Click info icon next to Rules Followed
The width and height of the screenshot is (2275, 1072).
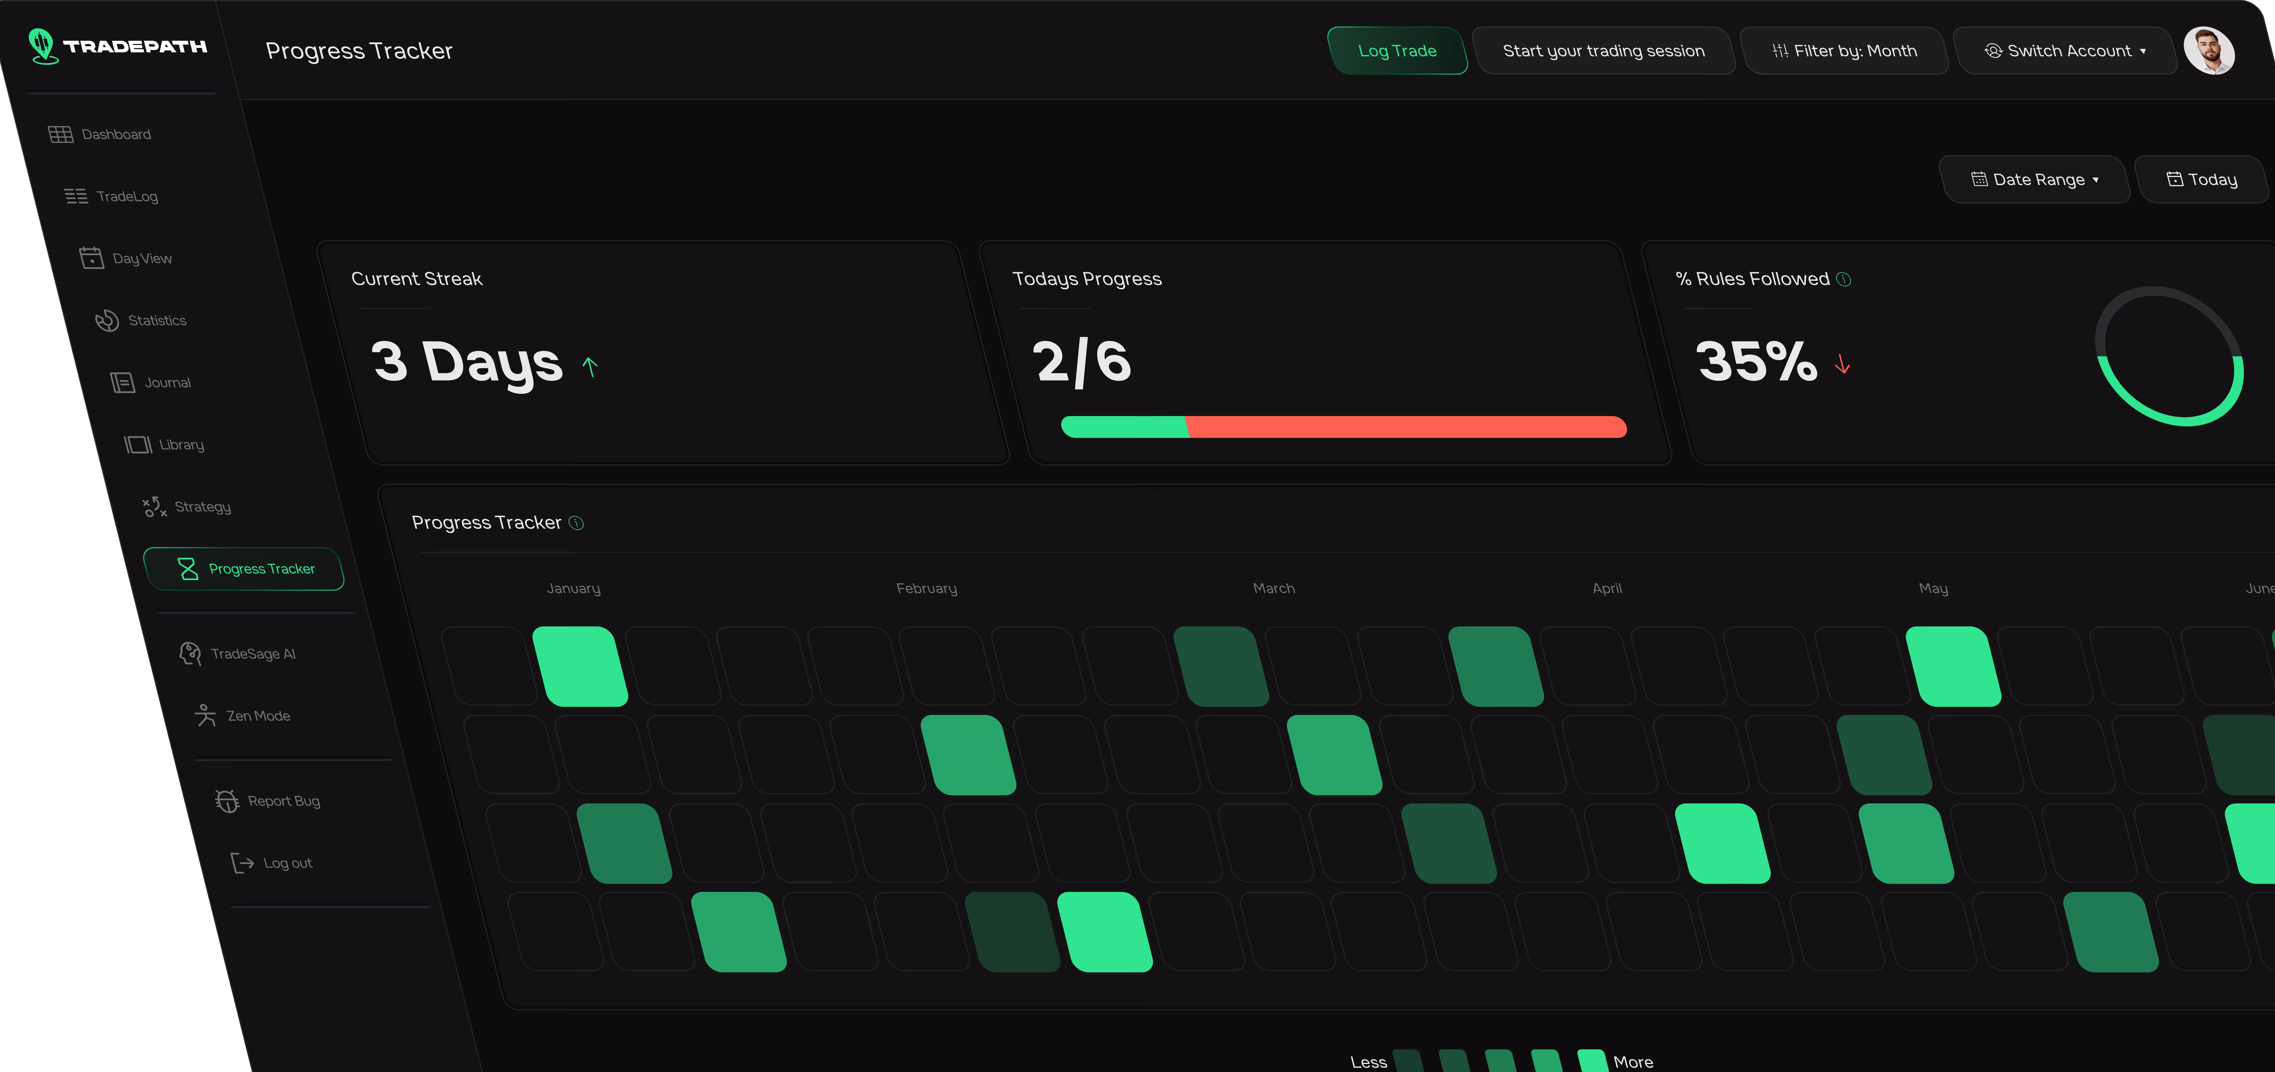[x=1844, y=279]
